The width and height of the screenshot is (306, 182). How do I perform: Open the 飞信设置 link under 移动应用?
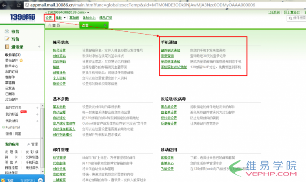pyautogui.click(x=167, y=169)
